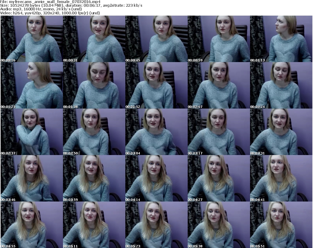The width and height of the screenshot is (313, 248).
Task: Choose the frame at 00:00:59
Action: pos(219,39)
